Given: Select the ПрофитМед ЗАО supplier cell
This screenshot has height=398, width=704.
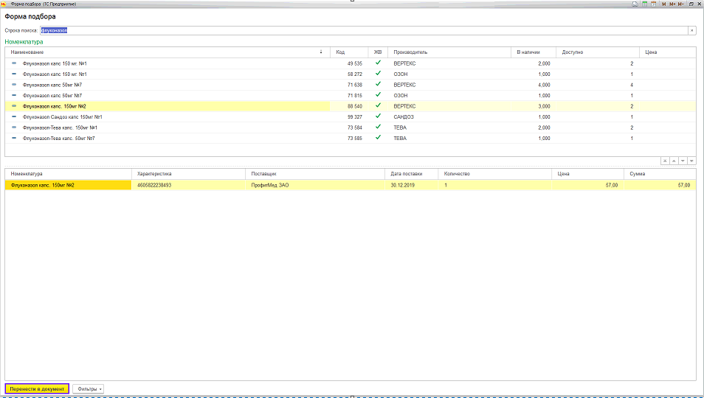Looking at the screenshot, I should pyautogui.click(x=270, y=185).
